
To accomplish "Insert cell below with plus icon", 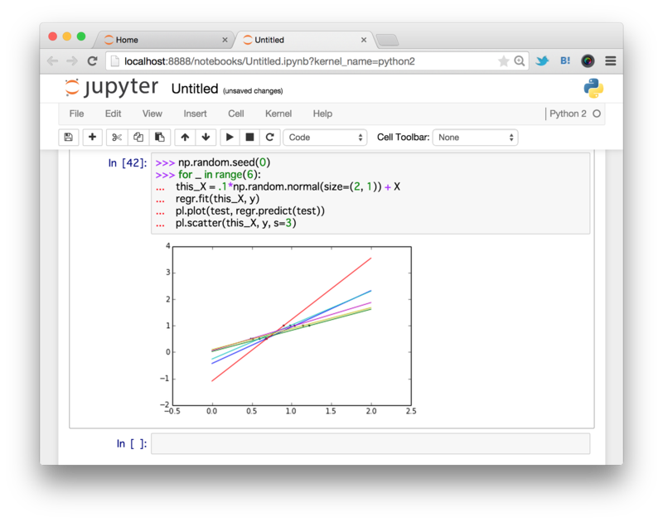I will click(92, 138).
